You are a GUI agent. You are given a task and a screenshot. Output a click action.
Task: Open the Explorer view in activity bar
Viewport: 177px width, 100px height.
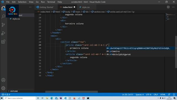point(3,8)
